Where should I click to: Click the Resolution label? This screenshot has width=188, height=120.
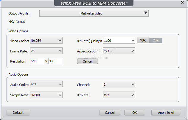pyautogui.click(x=18, y=61)
